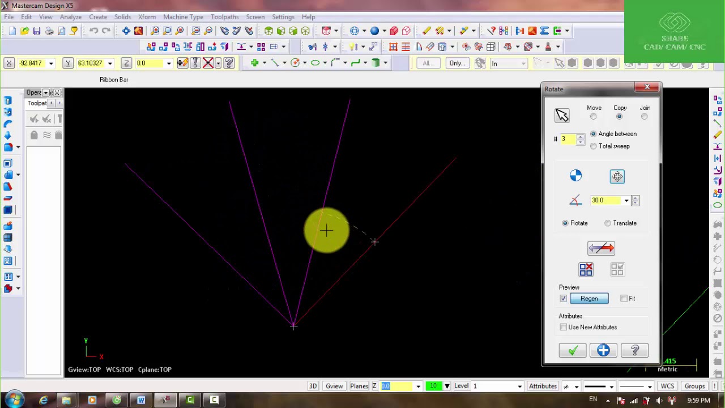Image resolution: width=725 pixels, height=408 pixels.
Task: Select the Angle between option
Action: point(593,134)
